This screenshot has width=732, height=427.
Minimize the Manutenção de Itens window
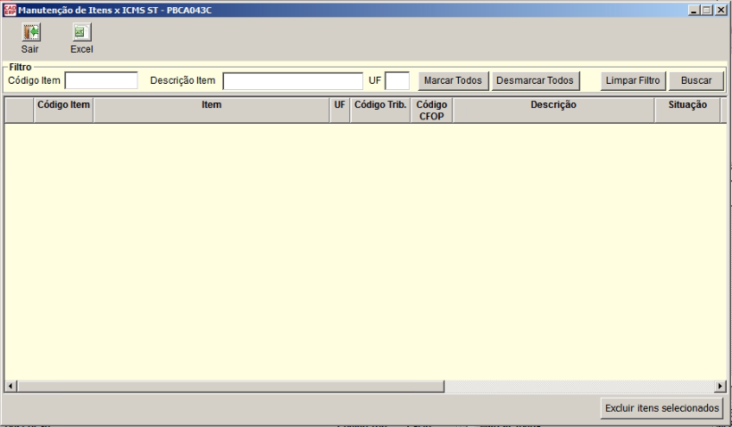[x=694, y=10]
